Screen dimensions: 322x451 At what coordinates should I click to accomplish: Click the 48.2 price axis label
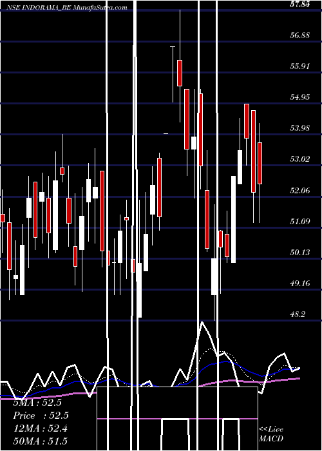coord(298,314)
